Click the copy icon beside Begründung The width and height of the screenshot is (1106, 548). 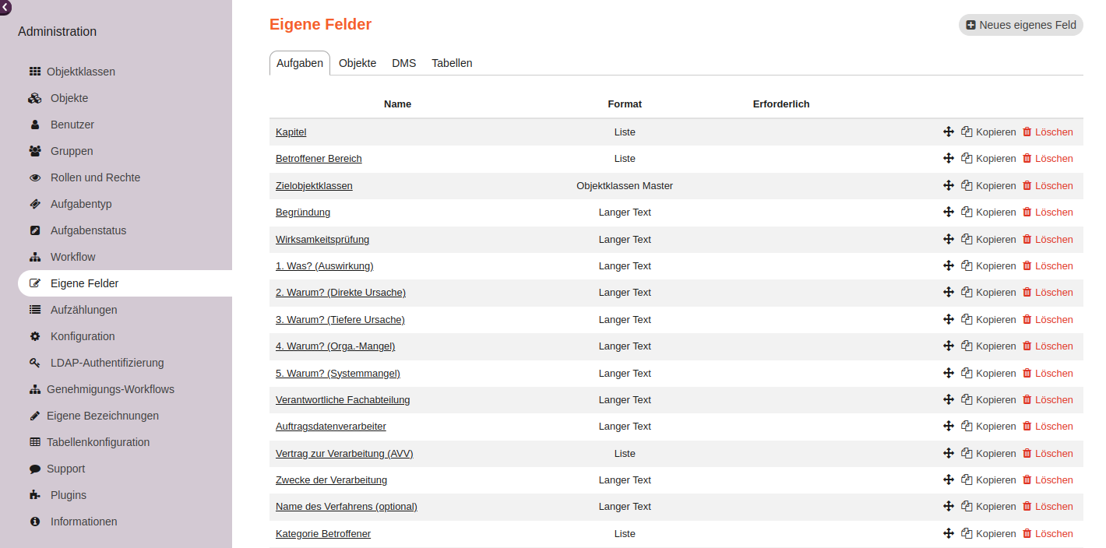pyautogui.click(x=965, y=212)
